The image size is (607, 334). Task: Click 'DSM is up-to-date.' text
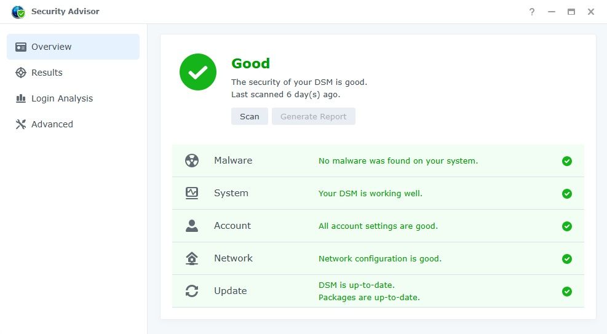tap(356, 285)
